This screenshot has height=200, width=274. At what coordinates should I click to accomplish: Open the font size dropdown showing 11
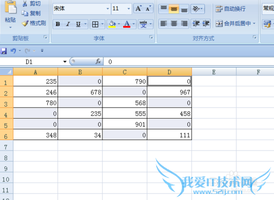[128, 9]
